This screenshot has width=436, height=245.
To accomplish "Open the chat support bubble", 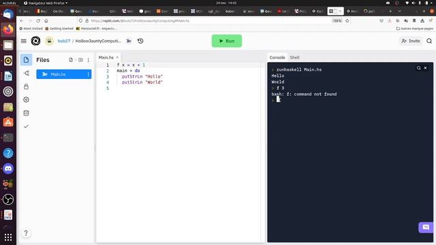I will [x=426, y=227].
